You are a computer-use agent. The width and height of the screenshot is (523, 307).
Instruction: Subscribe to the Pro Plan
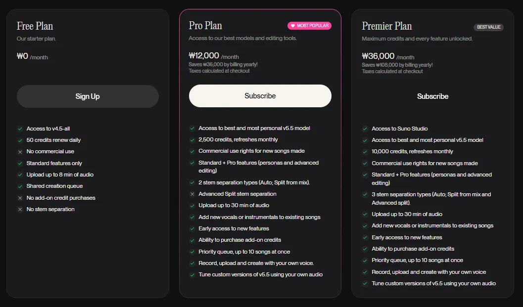(260, 96)
